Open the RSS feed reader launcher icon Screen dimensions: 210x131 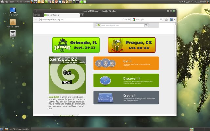(42, 2)
